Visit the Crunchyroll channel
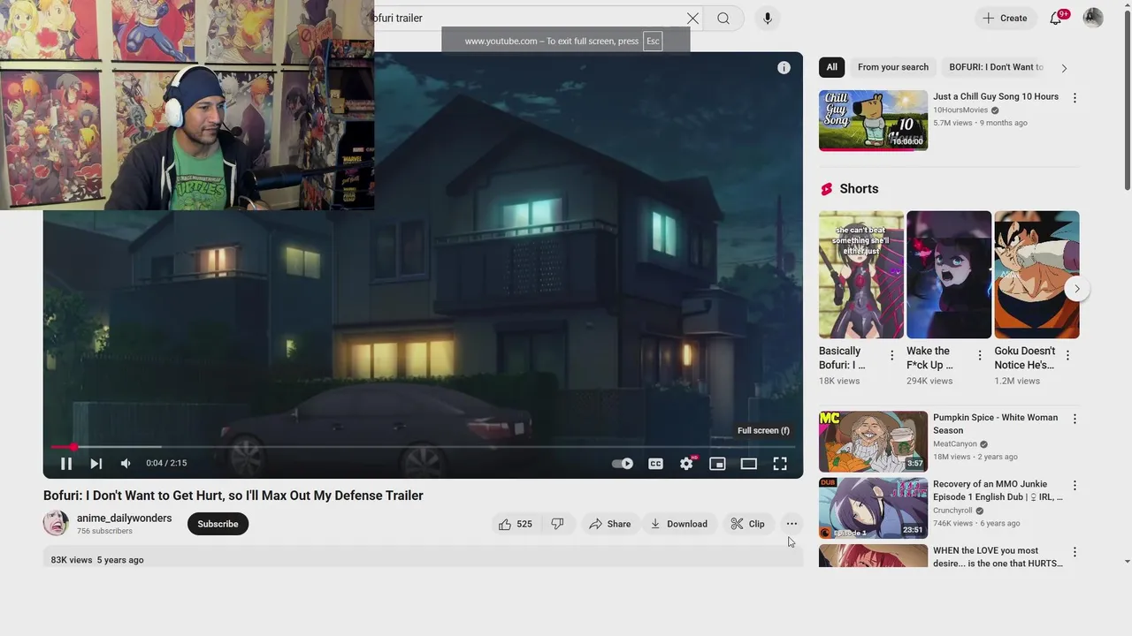Screen dimensions: 1132x636 952,511
